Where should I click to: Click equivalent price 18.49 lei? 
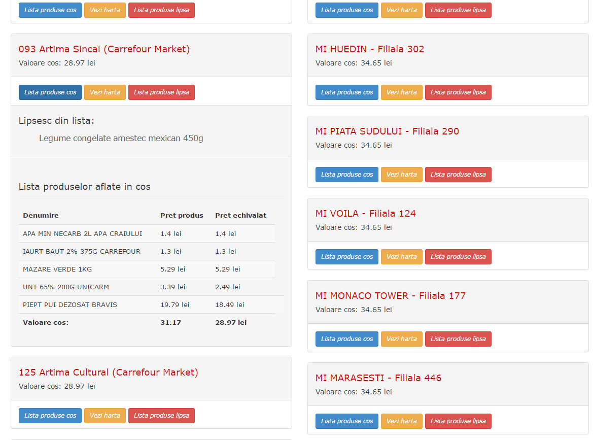click(230, 304)
